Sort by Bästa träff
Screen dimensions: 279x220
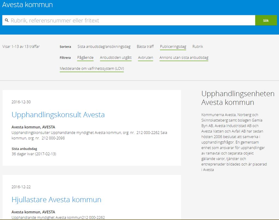tap(145, 47)
